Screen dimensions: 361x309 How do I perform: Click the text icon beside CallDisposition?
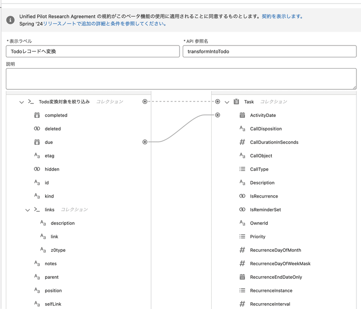[242, 129]
